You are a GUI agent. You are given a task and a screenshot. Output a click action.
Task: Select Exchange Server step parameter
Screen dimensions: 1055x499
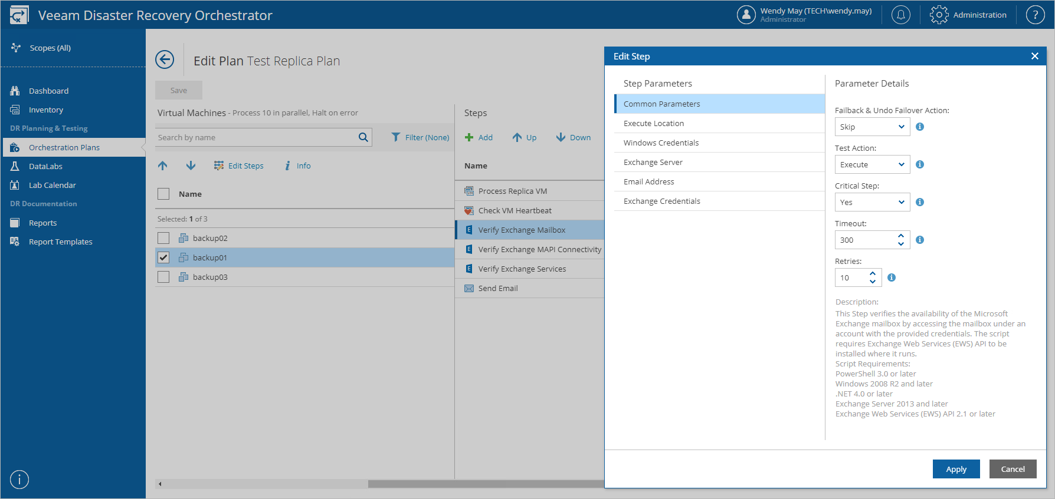coord(719,162)
